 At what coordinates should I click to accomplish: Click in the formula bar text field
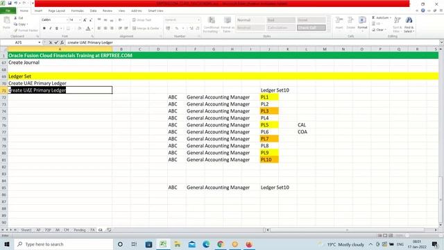pos(252,42)
